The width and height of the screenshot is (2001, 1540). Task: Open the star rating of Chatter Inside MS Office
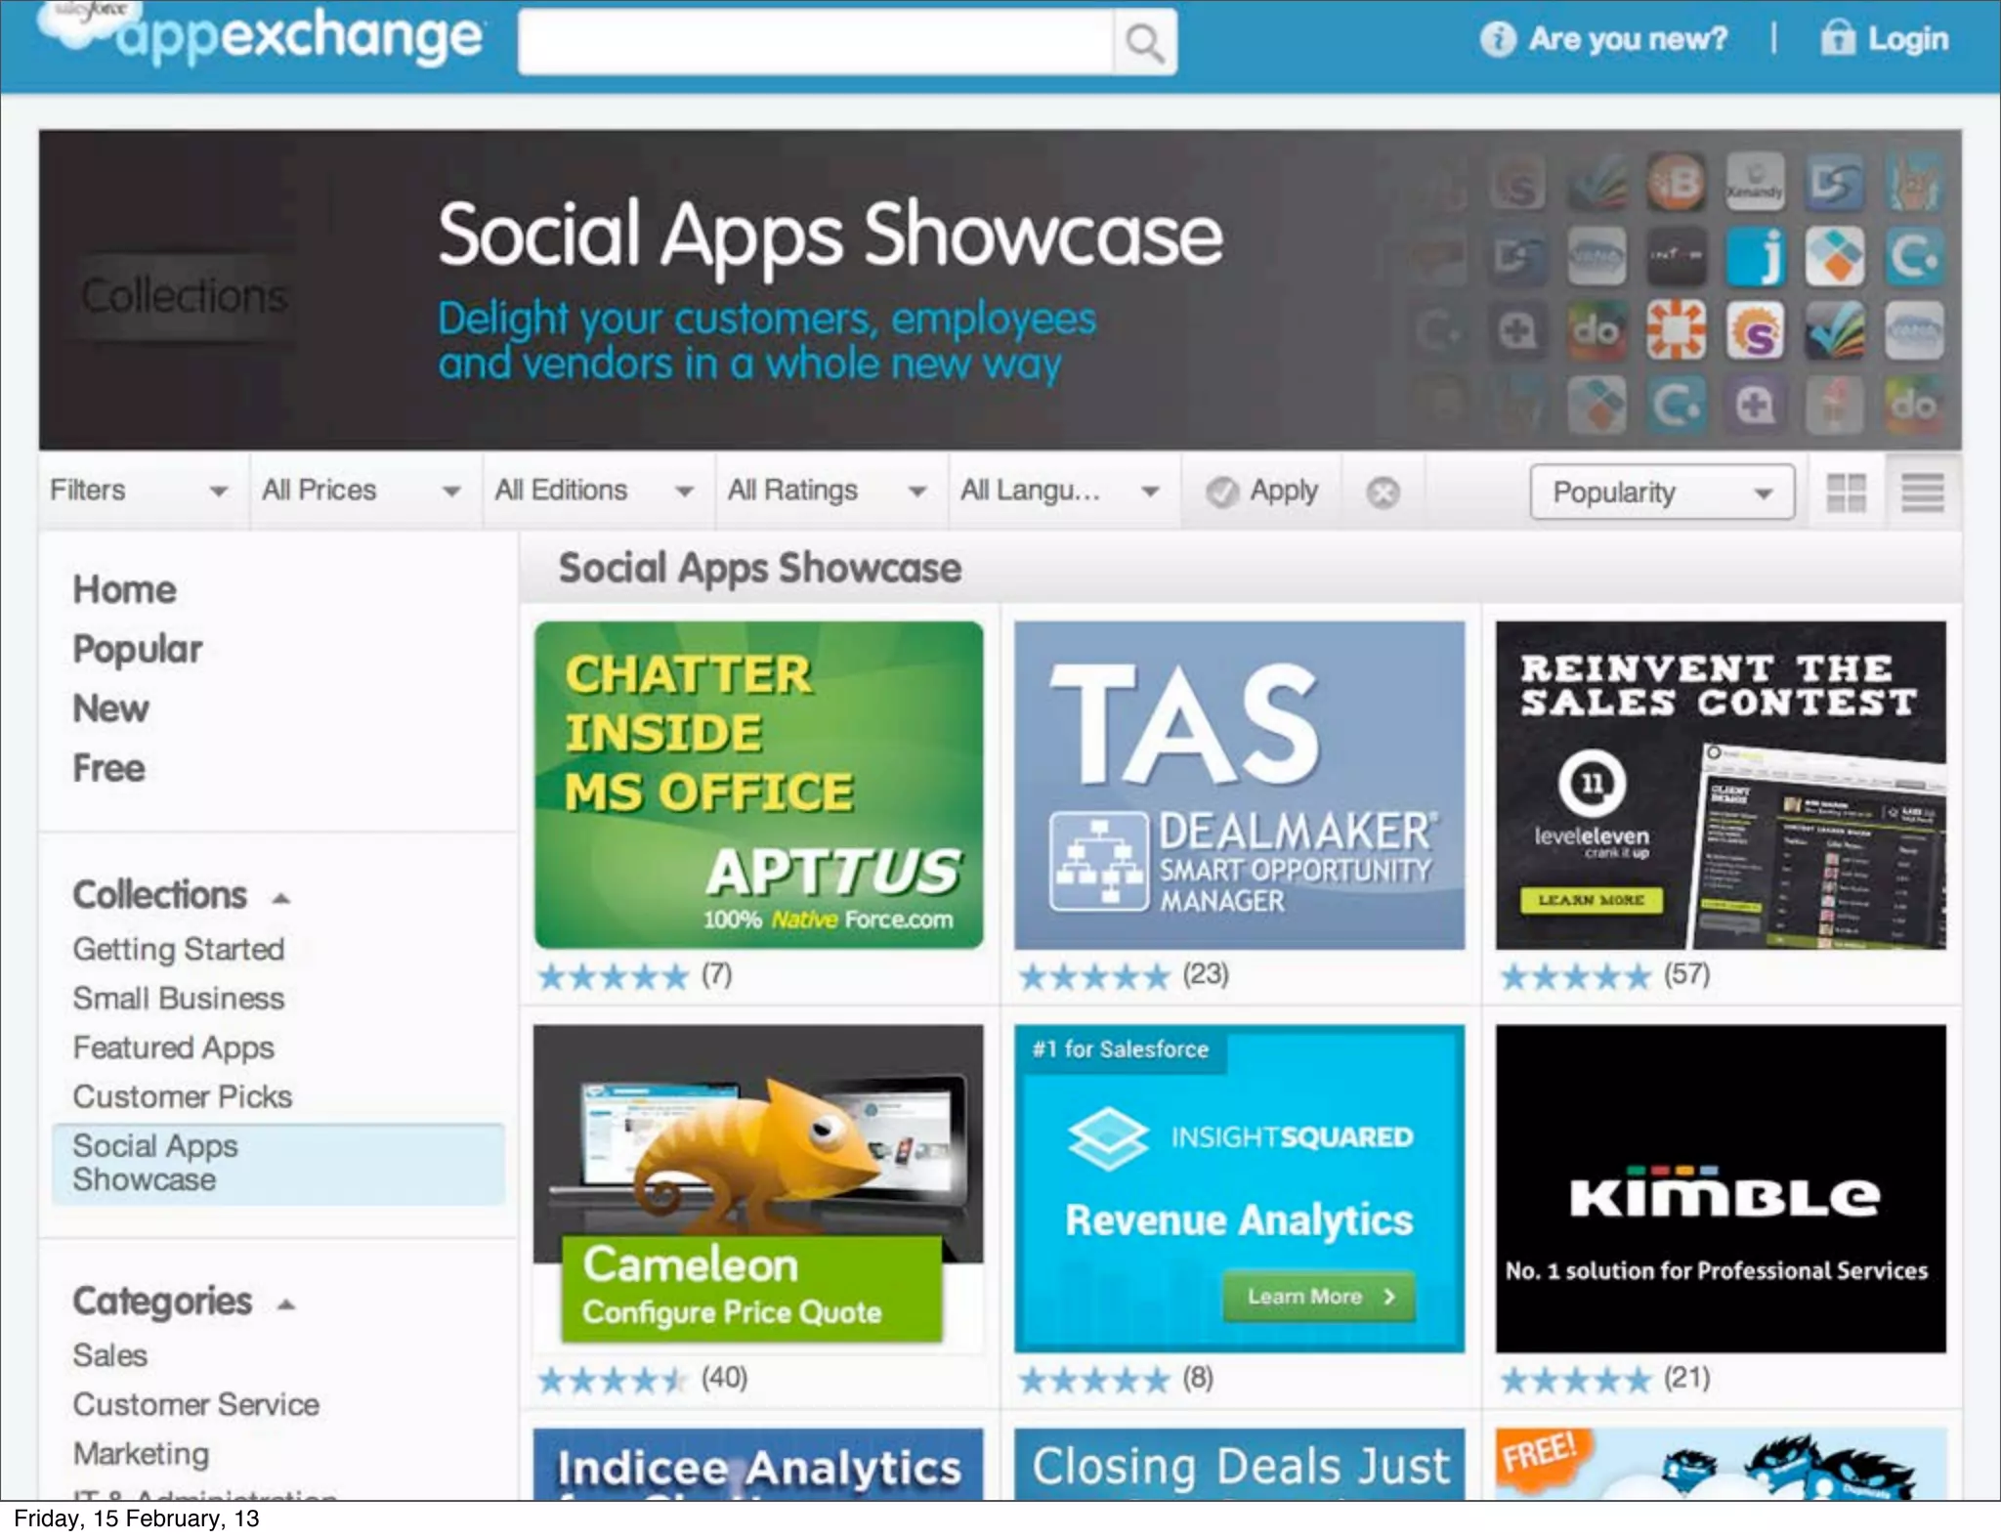tap(613, 975)
